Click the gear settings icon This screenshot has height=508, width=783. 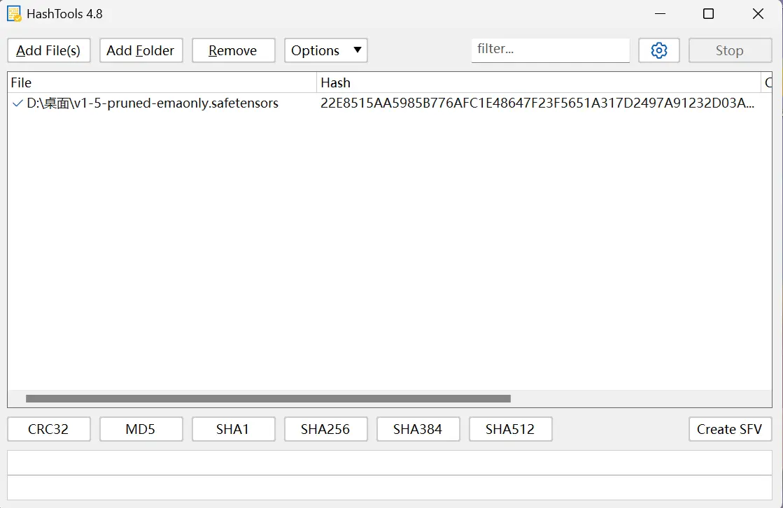click(x=658, y=50)
